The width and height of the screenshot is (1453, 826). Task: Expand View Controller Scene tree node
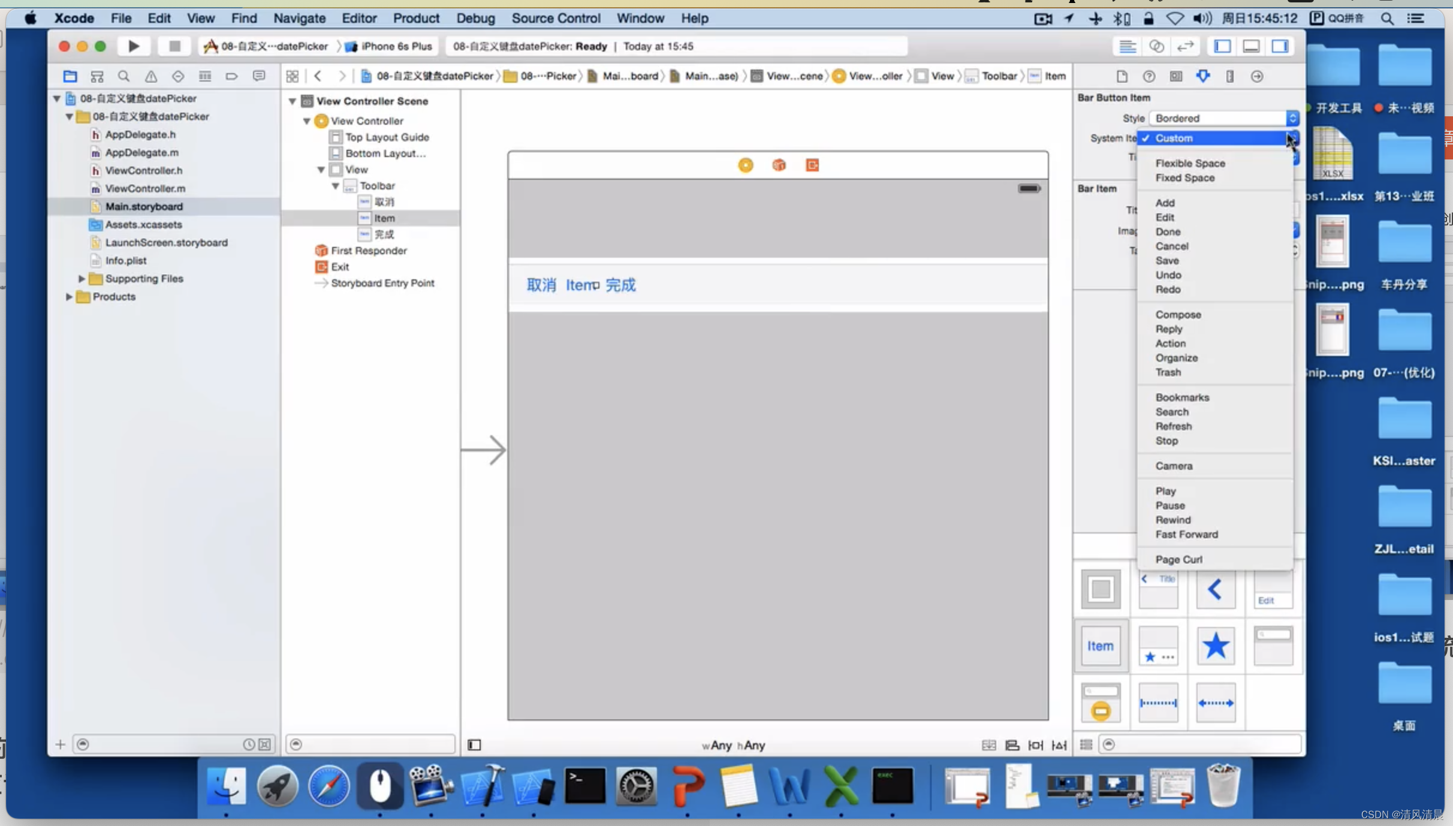coord(293,101)
